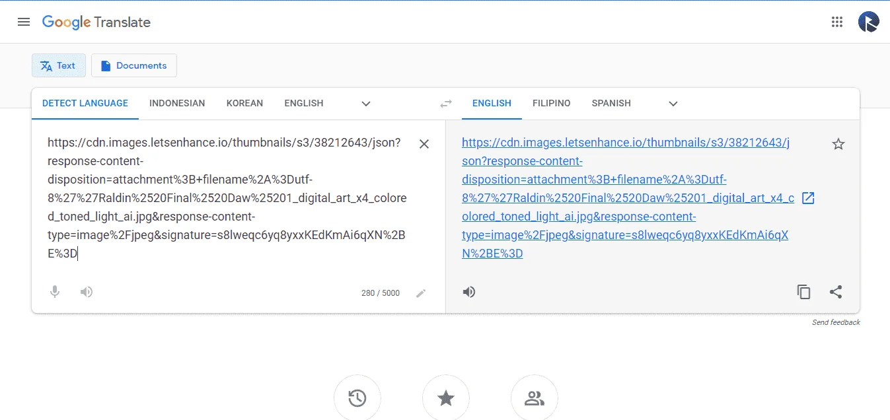Open the translated letsenhance URL link
Viewport: 890px width, 420px height.
tap(628, 198)
